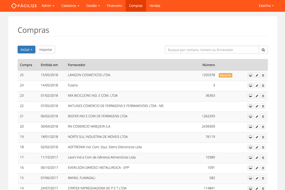View purchase 20 RN COMERCIO monitor icon
285x190 pixels.
[x=250, y=127]
